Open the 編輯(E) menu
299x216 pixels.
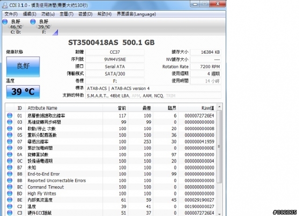(29, 14)
